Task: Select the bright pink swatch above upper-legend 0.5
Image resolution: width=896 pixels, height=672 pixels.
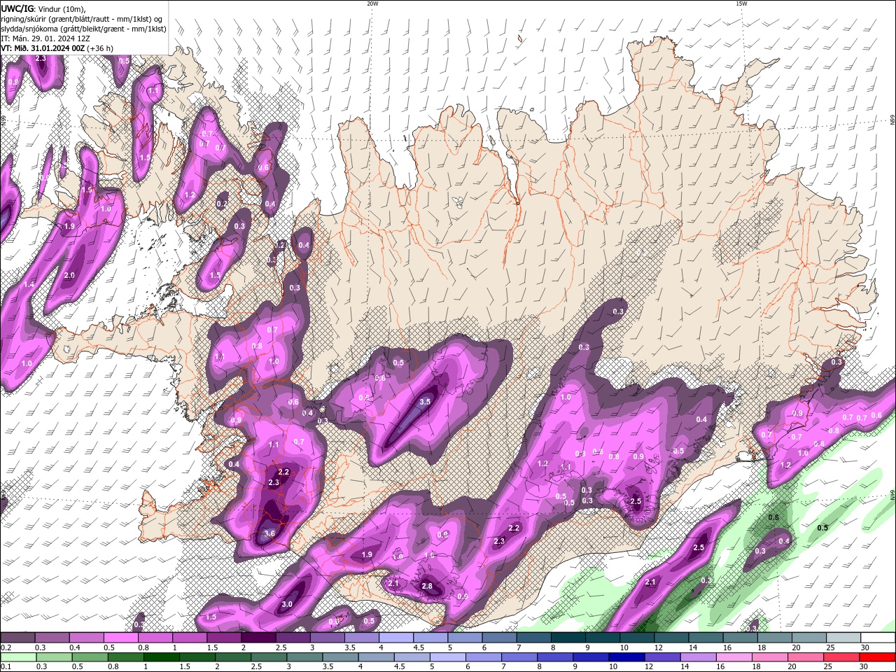Action: point(120,638)
